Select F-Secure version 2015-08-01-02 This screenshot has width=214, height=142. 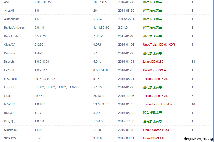pos(45,79)
